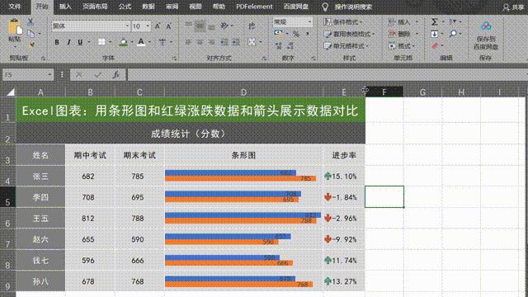Click the AutoSum sigma icon

point(435,22)
